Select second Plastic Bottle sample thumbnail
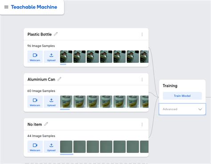The height and width of the screenshot is (164, 211). click(80, 57)
